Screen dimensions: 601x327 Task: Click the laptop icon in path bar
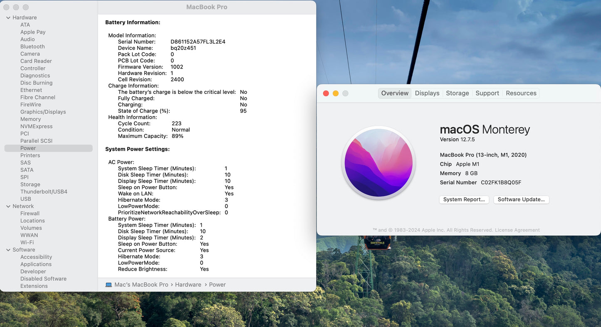(109, 285)
